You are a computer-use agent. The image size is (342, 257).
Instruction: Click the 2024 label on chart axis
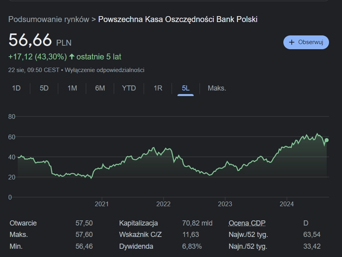[287, 204]
